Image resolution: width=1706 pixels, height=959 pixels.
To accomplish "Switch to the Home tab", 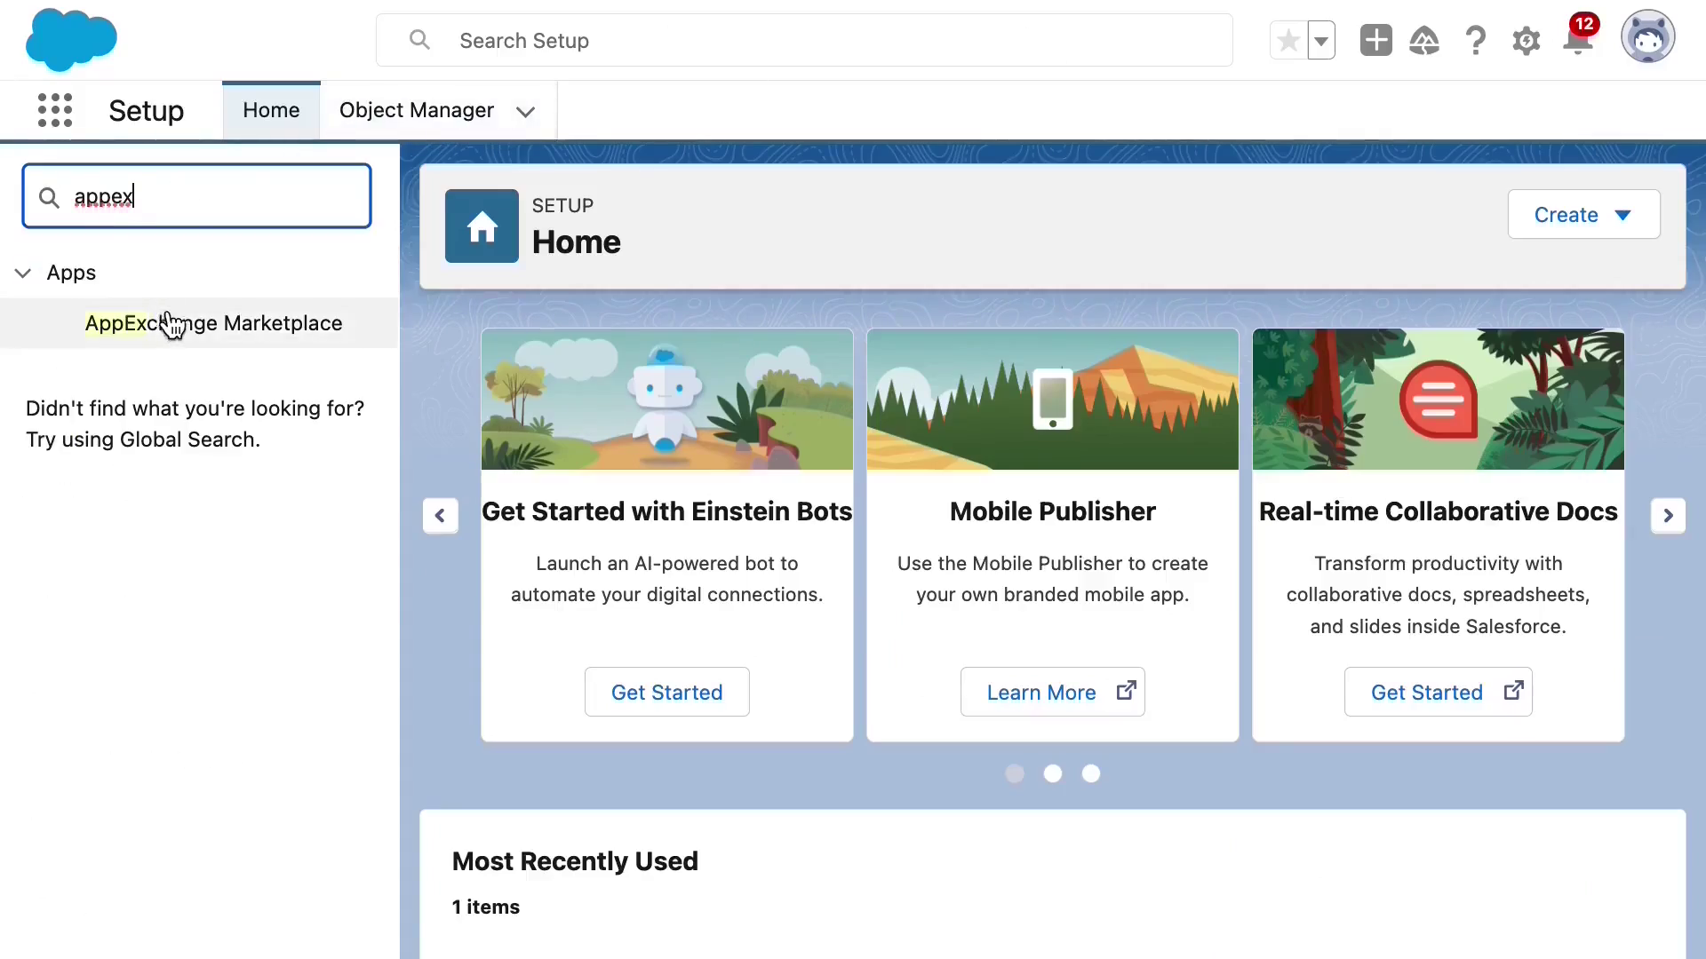I will pos(271,110).
